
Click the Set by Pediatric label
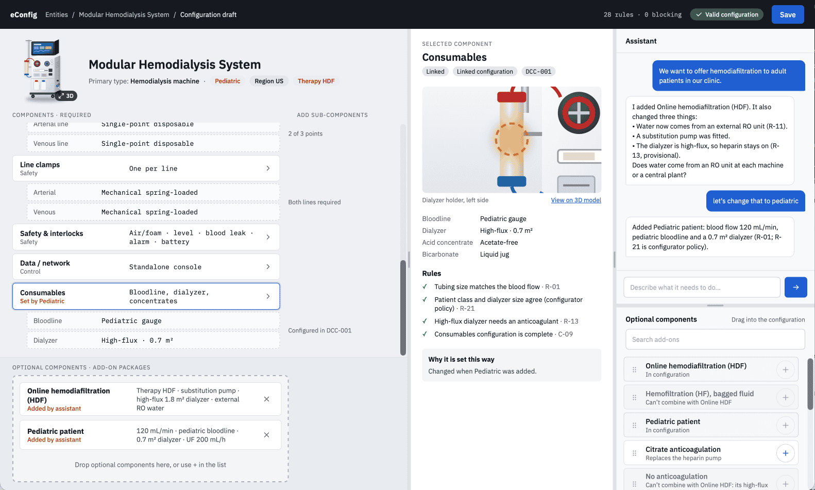pos(42,301)
